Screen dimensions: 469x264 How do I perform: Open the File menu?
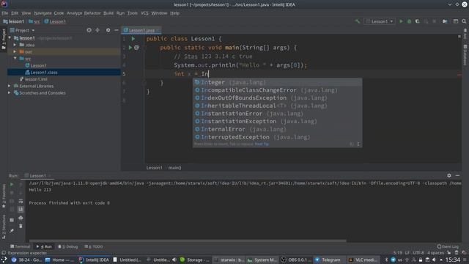pyautogui.click(x=5, y=13)
